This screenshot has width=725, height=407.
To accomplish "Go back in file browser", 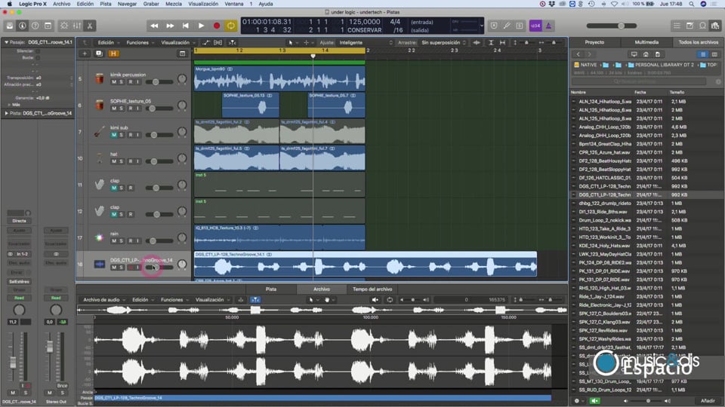I will click(578, 54).
